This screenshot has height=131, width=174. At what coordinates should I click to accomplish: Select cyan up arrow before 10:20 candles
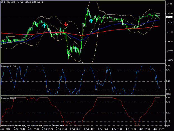pyautogui.click(x=44, y=25)
